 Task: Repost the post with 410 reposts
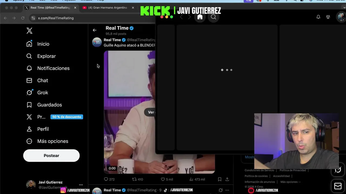coord(137,179)
